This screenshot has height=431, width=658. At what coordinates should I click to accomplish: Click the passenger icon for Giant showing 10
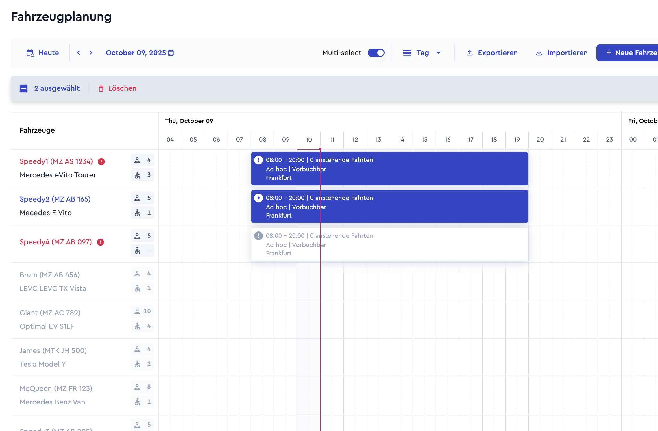coord(137,311)
